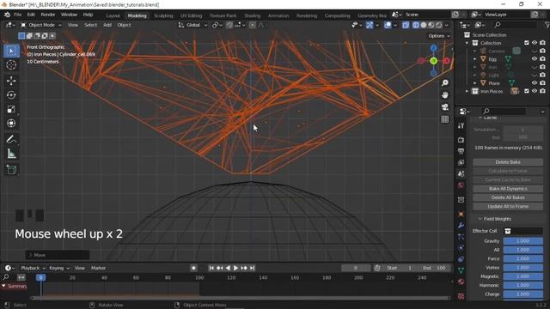Hide the Iron Pieces collection
This screenshot has width=550, height=309.
click(535, 91)
